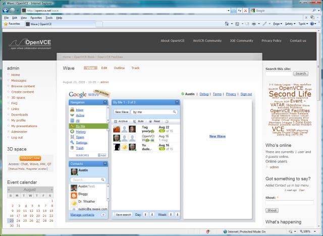Viewport: 323px width, 236px height.
Task: Minimize the By Me search panel
Action: coord(177,102)
